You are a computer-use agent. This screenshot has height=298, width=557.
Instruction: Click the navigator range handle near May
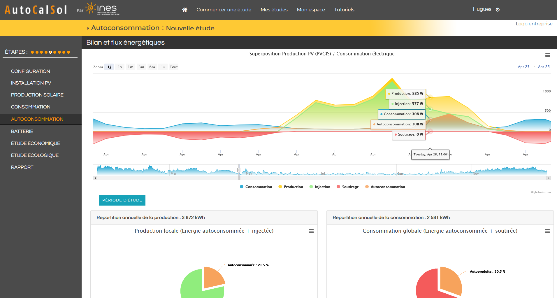(239, 170)
